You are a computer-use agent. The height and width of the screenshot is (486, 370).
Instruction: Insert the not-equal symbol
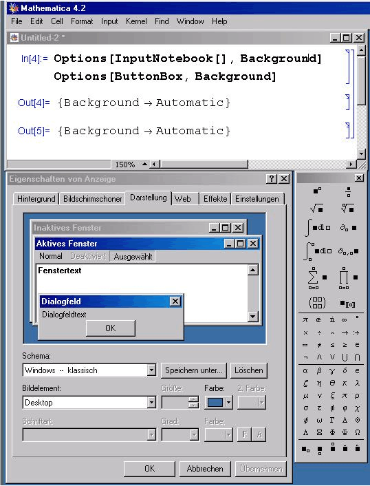[319, 345]
